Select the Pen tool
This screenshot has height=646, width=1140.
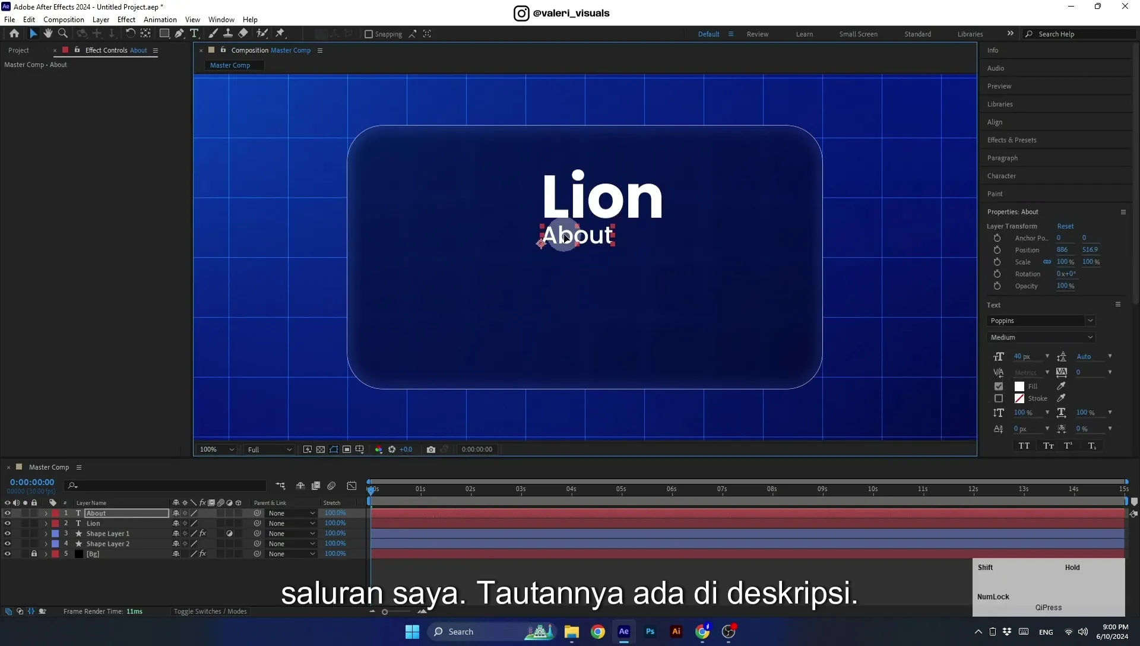(x=179, y=34)
